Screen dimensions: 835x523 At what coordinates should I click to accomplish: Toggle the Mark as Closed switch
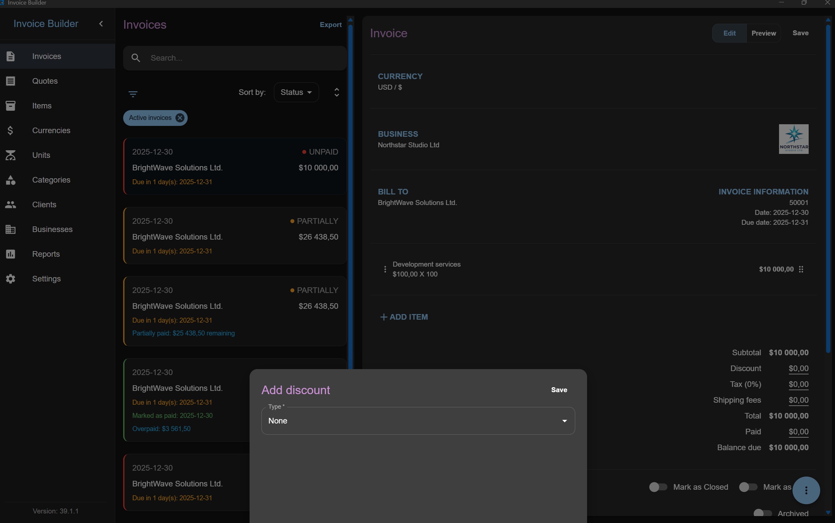pyautogui.click(x=658, y=487)
